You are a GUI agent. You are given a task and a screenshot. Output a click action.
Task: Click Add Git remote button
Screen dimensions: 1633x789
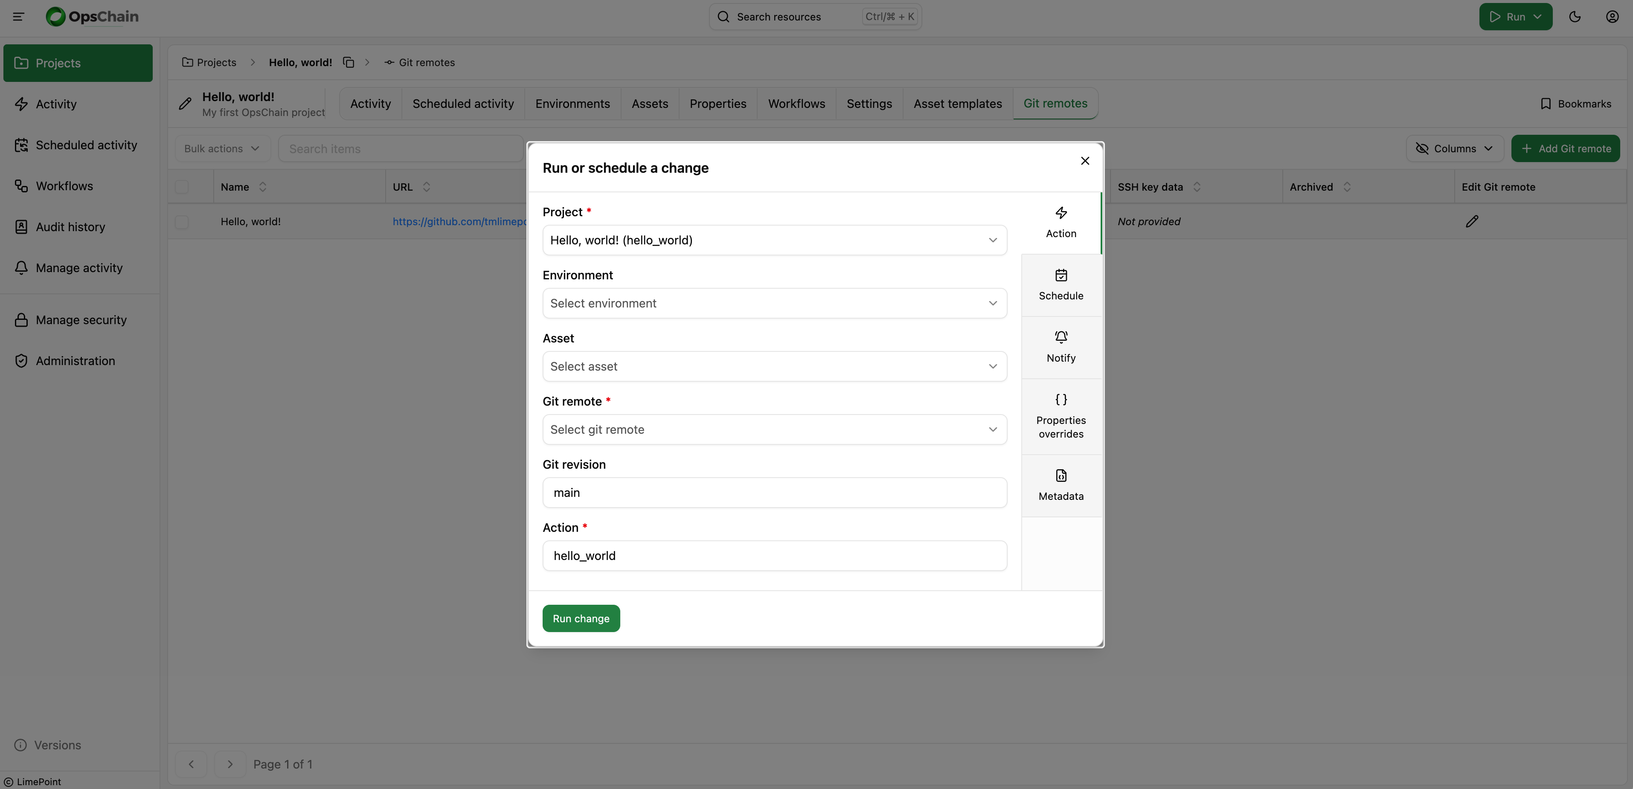click(x=1565, y=148)
